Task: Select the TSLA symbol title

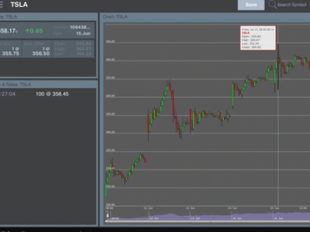Action: click(19, 5)
